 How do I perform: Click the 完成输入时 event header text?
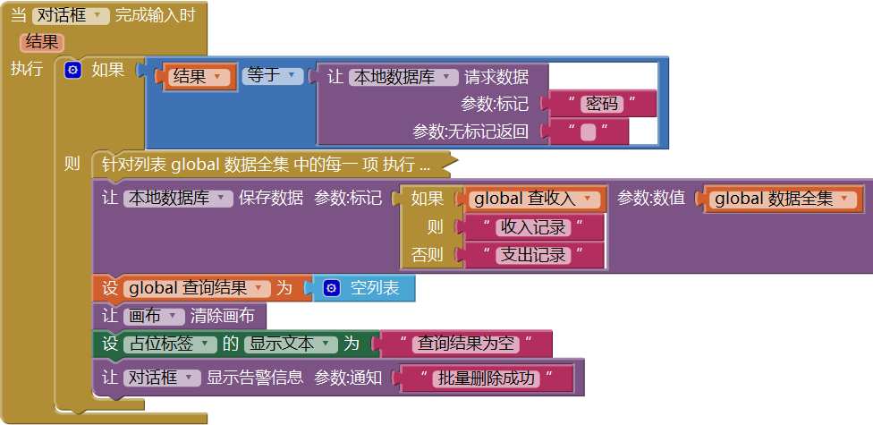pos(155,15)
